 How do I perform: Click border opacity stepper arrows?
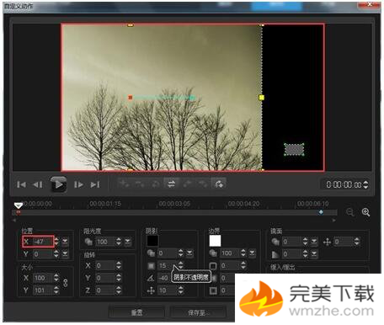tap(243, 253)
